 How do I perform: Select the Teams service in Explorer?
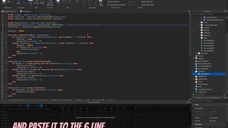click(x=200, y=81)
